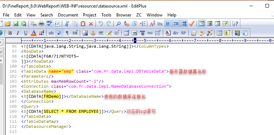
Task: Insert a paragraph tag
Action: (67, 33)
